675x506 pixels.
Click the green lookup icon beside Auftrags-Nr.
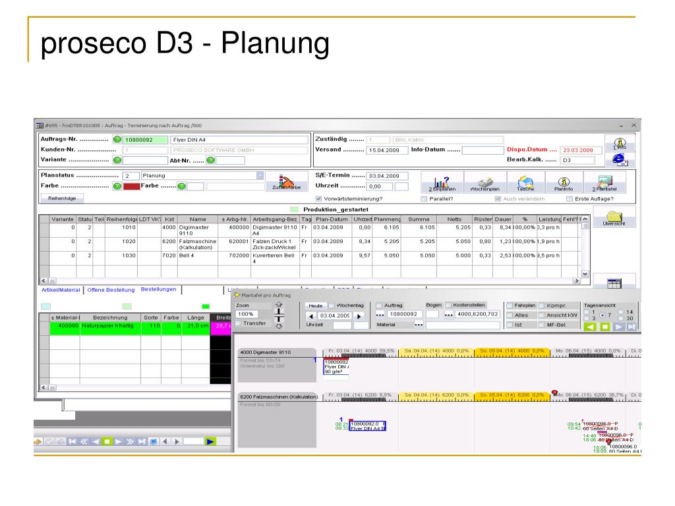point(117,140)
